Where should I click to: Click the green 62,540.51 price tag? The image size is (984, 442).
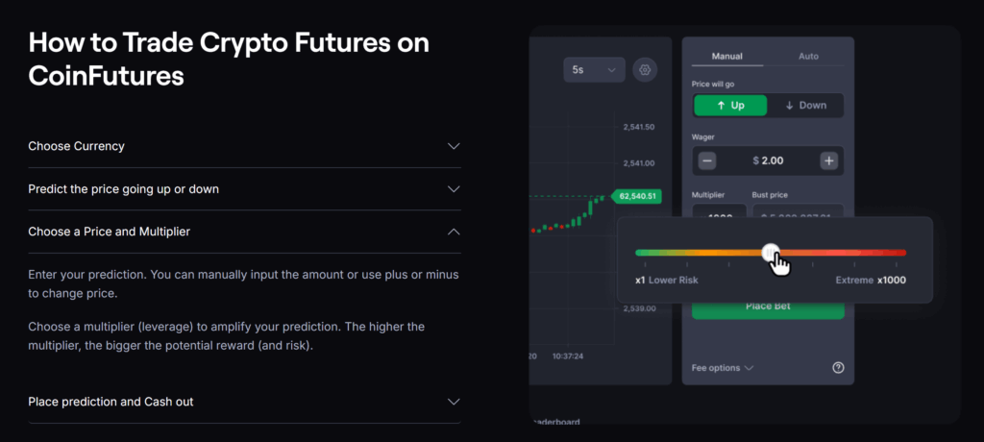coord(636,196)
